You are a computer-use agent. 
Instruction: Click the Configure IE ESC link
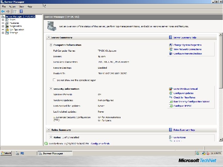[x=183, y=106]
